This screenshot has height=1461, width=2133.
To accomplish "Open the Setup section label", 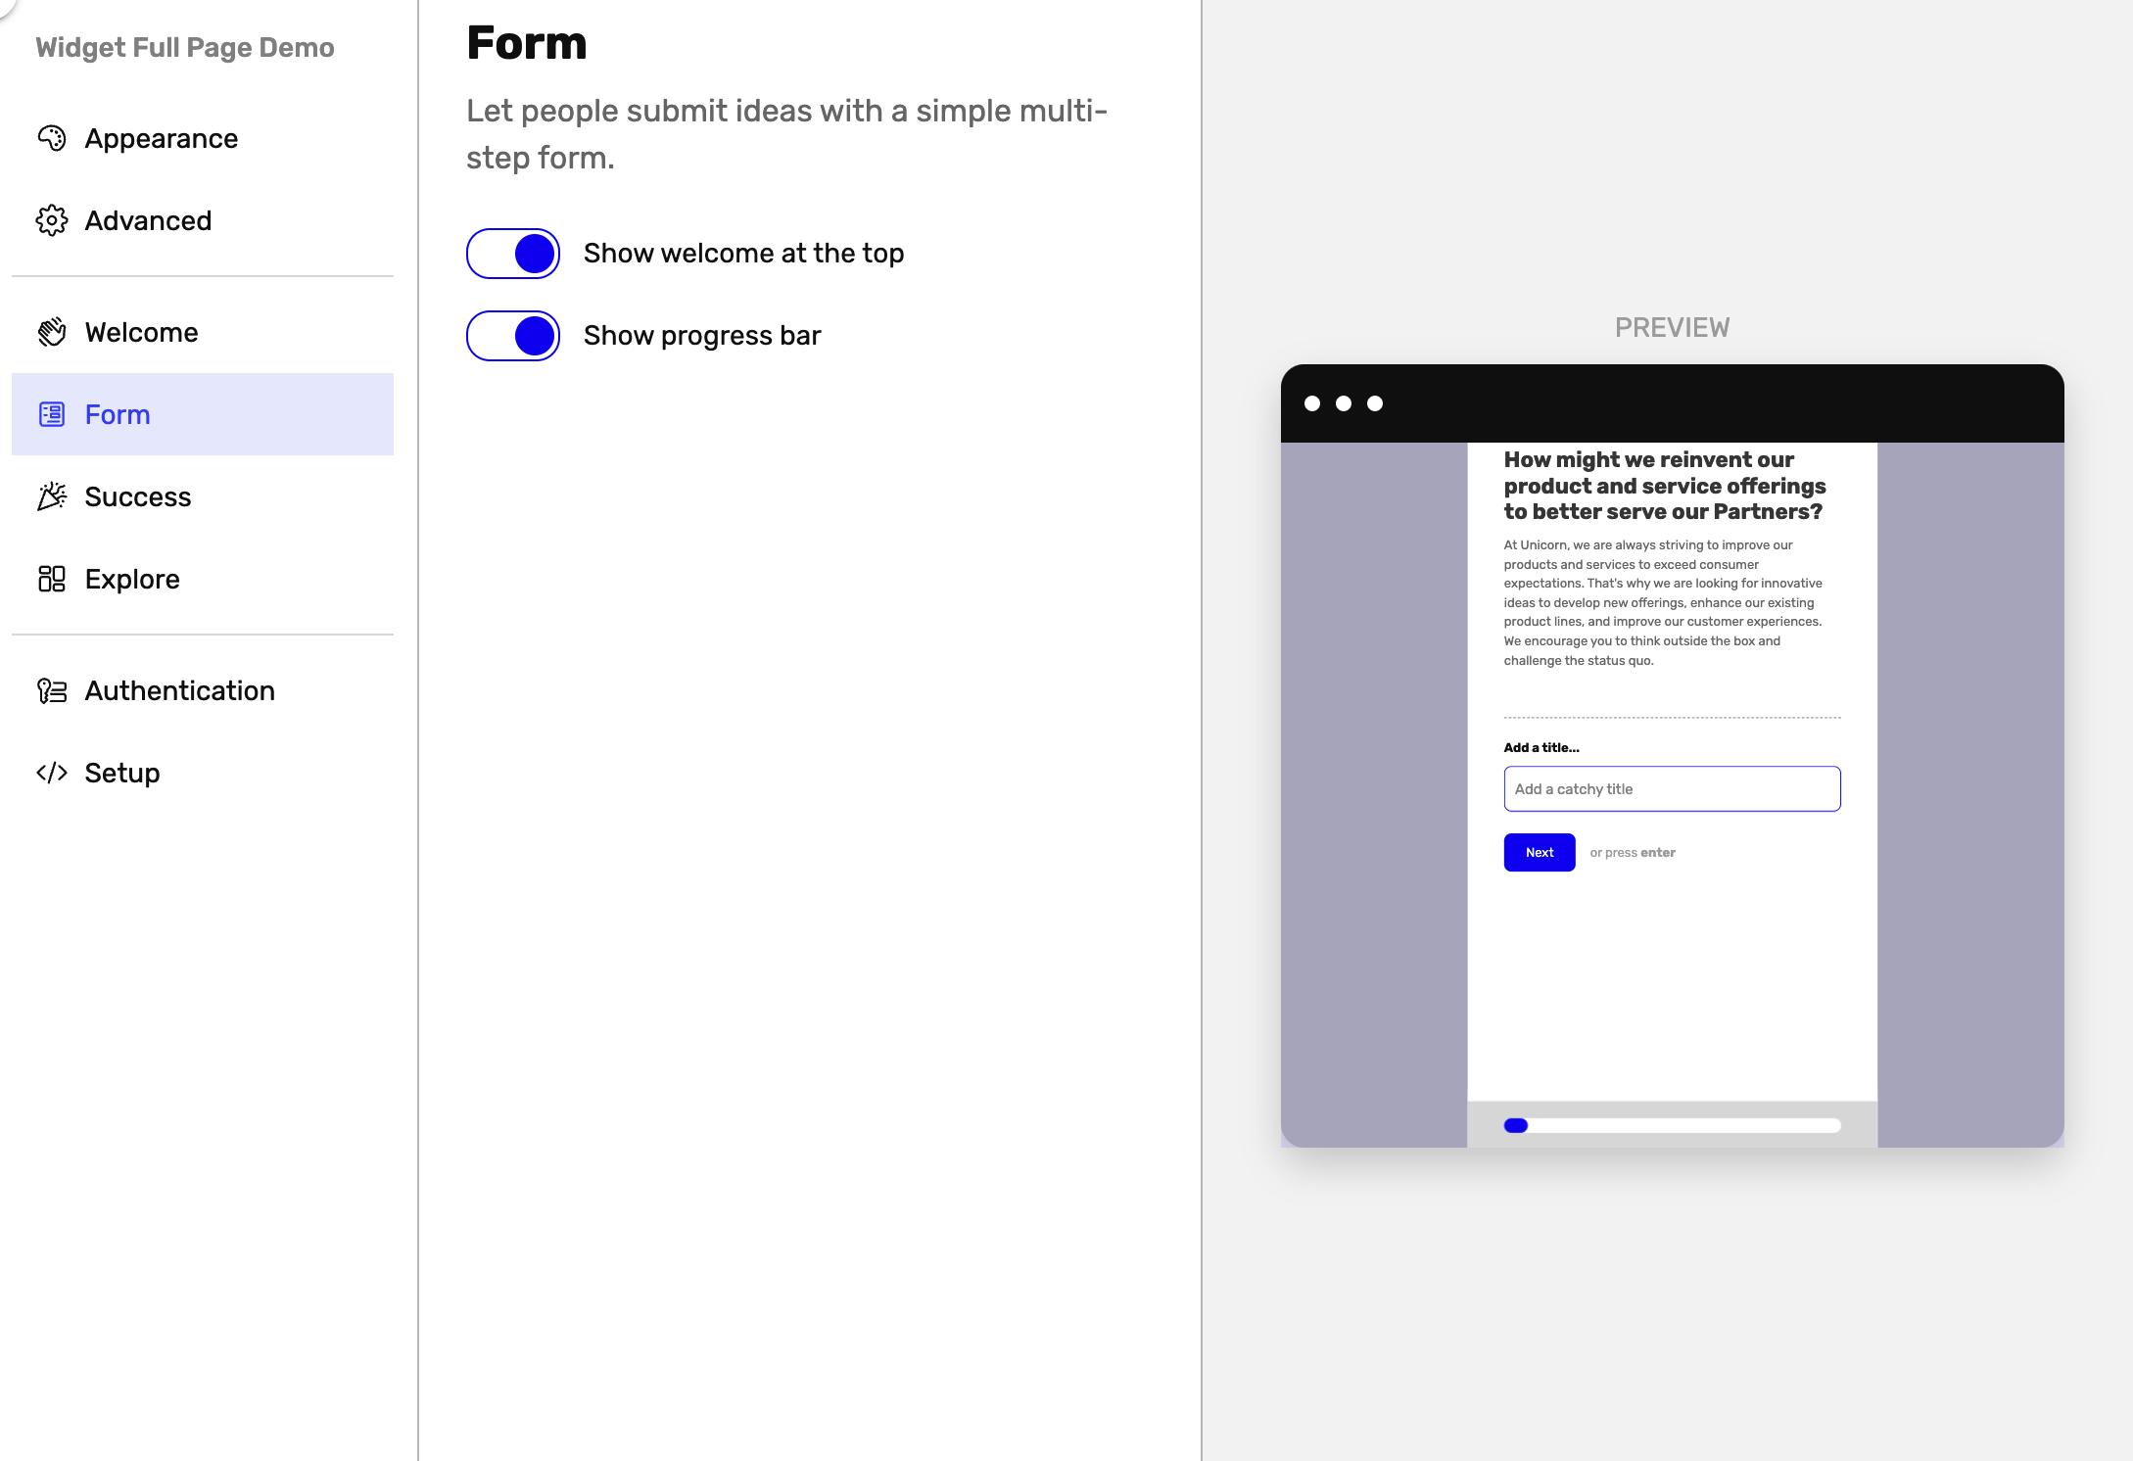I will [122, 773].
